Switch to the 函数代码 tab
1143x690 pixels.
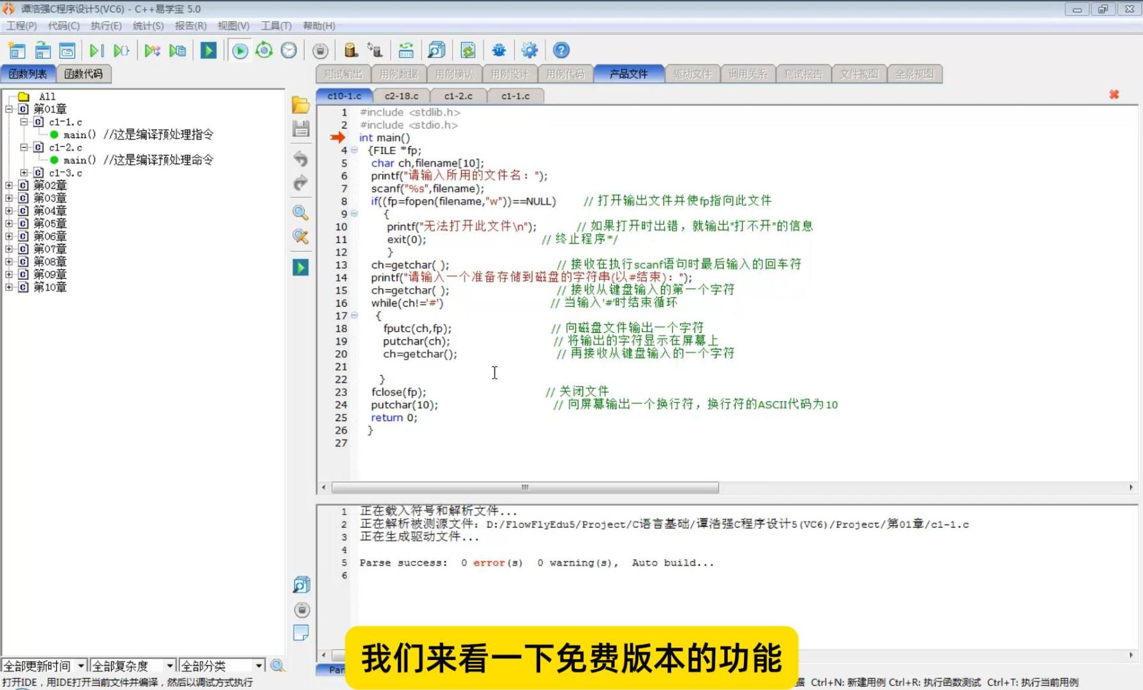84,74
